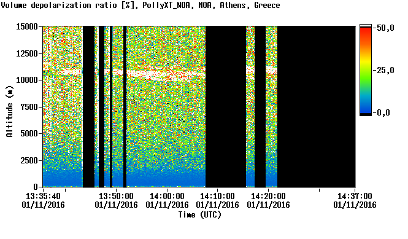Select the 13:35:40 start time label
This screenshot has width=408, height=239.
[x=43, y=200]
